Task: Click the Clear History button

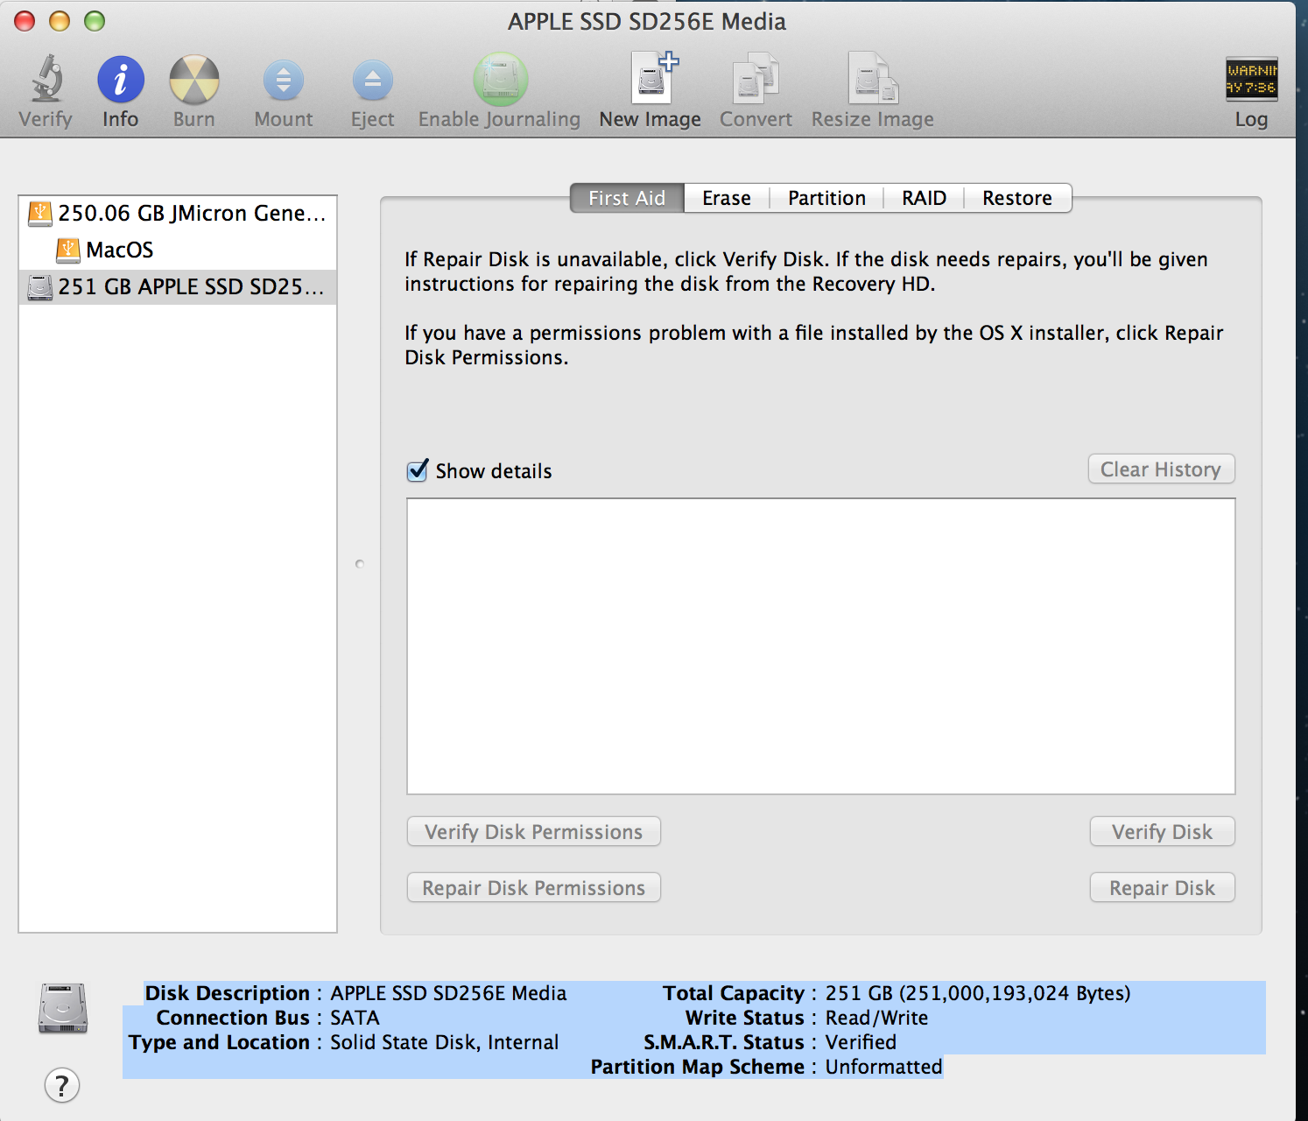Action: click(x=1161, y=469)
